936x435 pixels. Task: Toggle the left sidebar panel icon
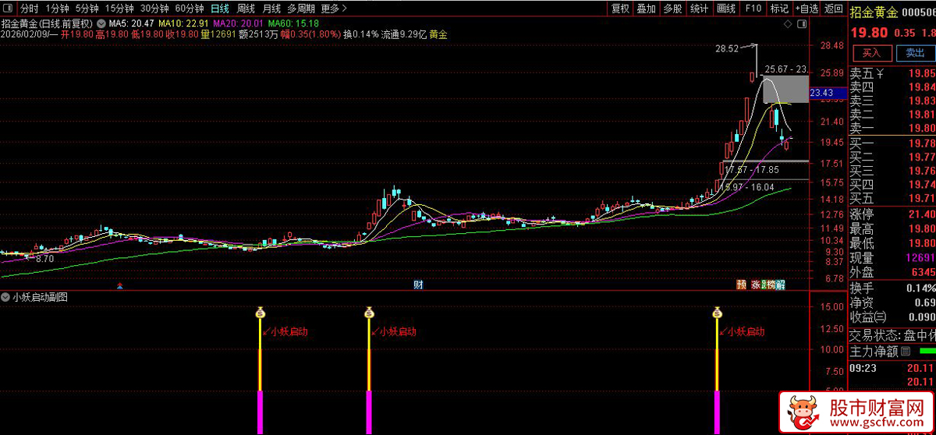7,9
